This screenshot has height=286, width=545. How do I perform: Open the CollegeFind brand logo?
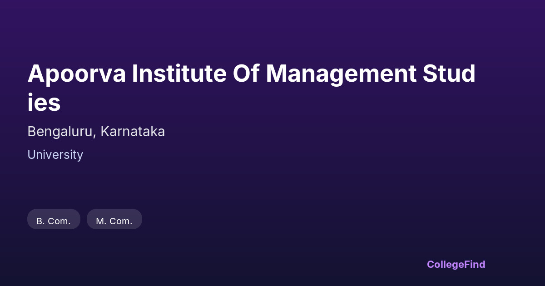coord(456,264)
